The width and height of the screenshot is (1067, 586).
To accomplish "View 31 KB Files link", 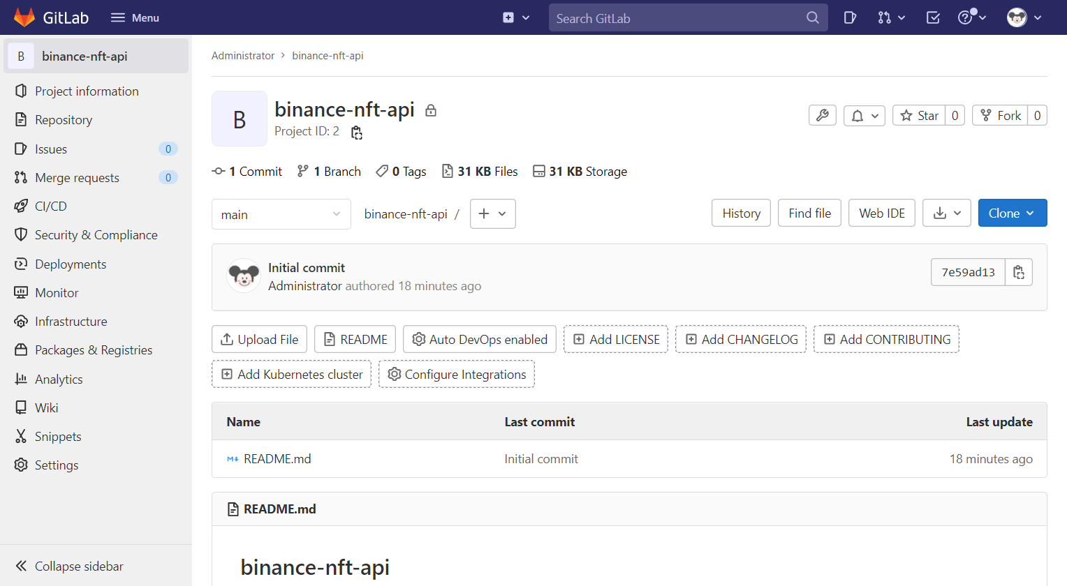I will pos(480,172).
